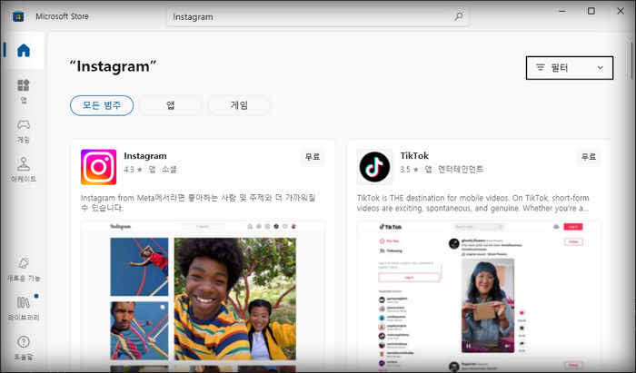This screenshot has width=636, height=373.
Task: Click the 소셜 category label
Action: (169, 170)
